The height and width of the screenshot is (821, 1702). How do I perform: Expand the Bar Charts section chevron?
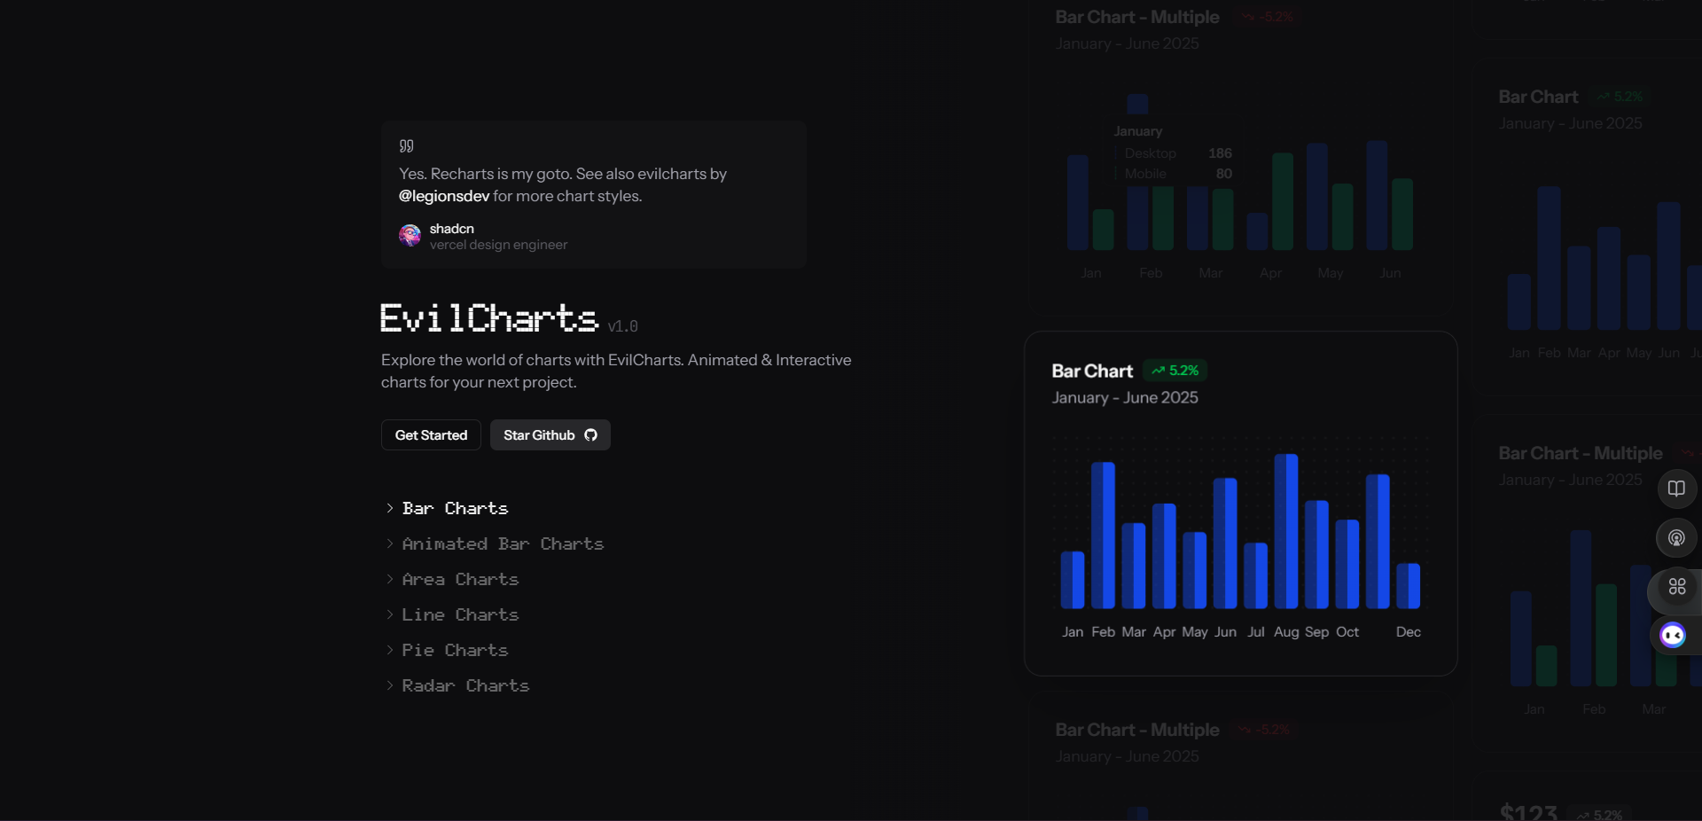[x=390, y=509]
